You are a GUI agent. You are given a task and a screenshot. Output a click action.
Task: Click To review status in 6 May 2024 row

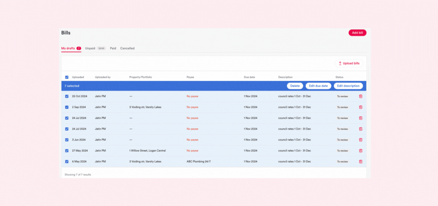pyautogui.click(x=342, y=162)
